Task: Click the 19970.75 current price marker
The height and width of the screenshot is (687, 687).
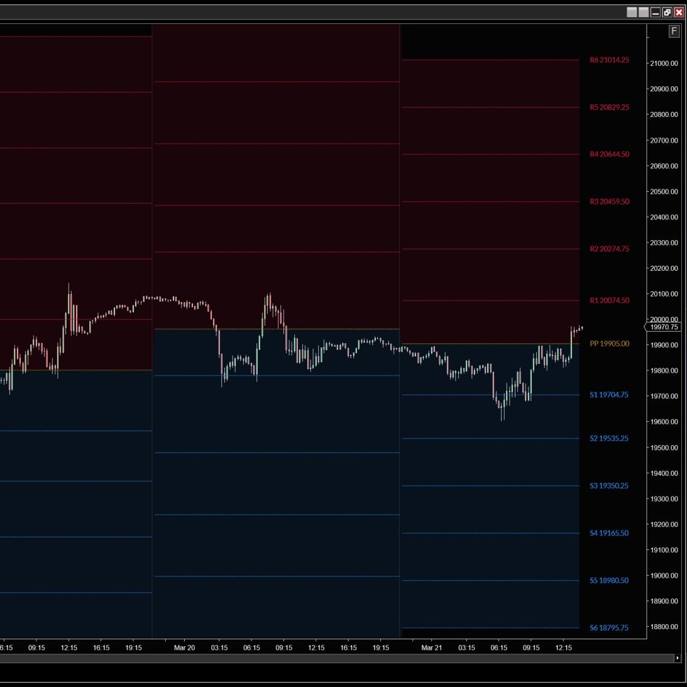Action: (x=664, y=327)
